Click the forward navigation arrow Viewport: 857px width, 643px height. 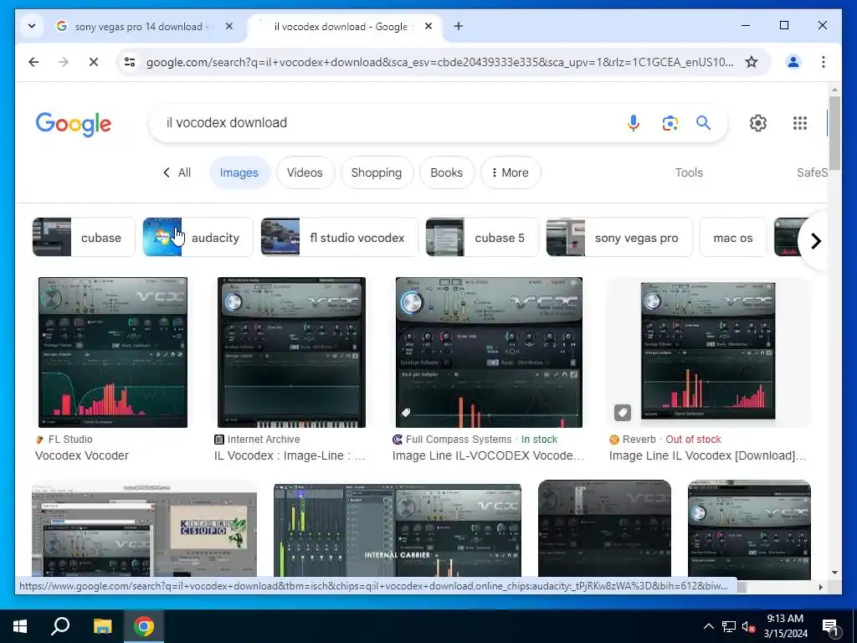tap(64, 62)
